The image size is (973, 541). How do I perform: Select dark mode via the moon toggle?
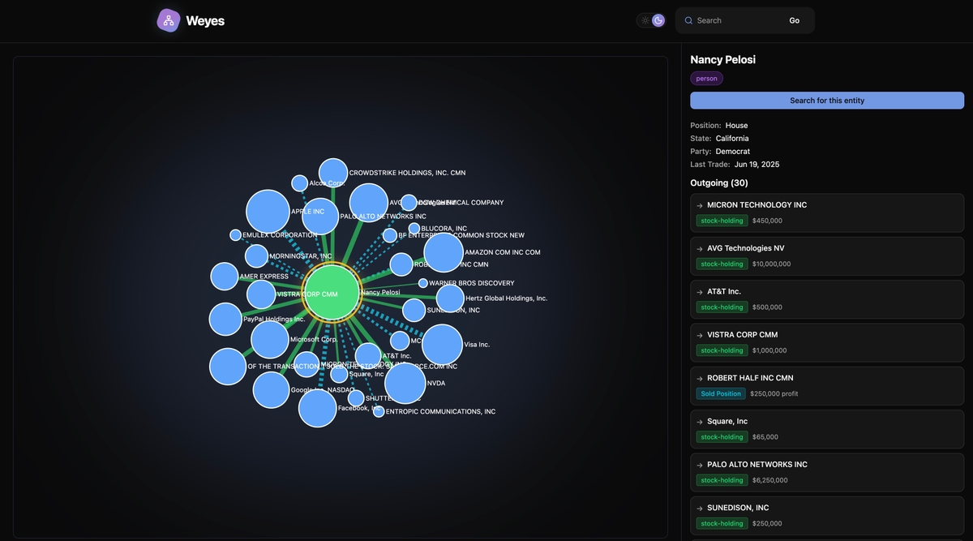pos(658,19)
